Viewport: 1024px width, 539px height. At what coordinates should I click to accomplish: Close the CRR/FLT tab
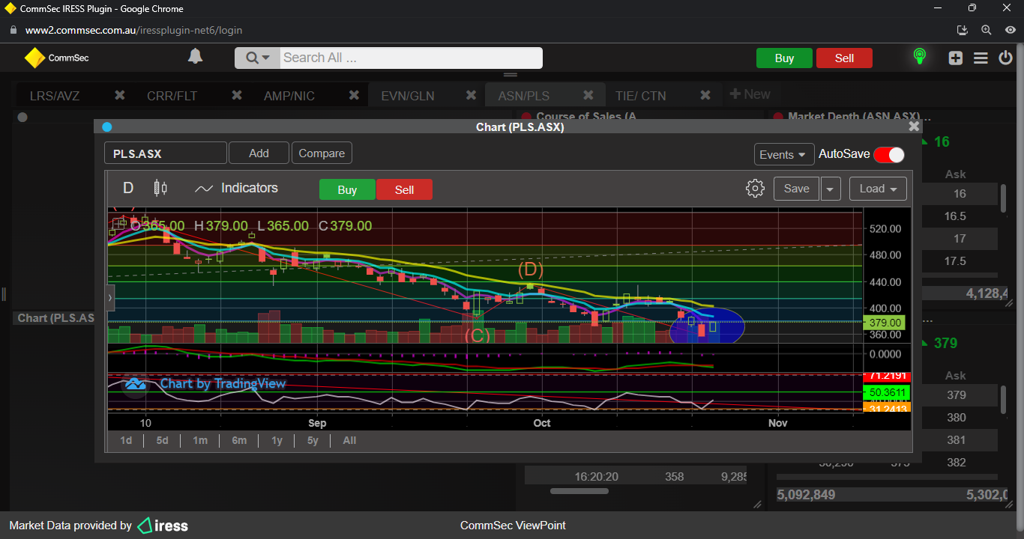click(237, 95)
